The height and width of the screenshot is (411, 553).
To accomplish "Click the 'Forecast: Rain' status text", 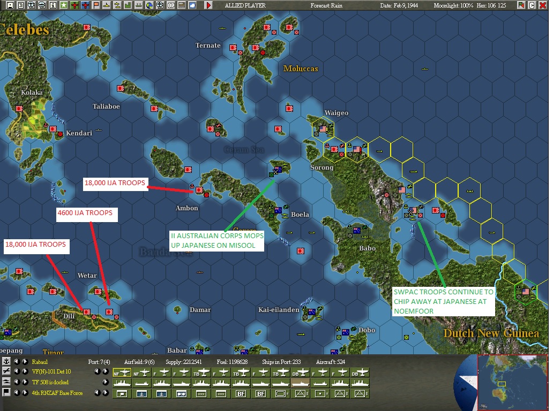I will tap(326, 5).
